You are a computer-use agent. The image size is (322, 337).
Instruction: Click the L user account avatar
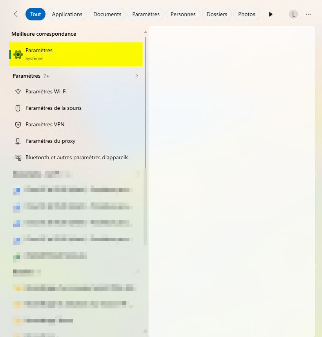293,14
